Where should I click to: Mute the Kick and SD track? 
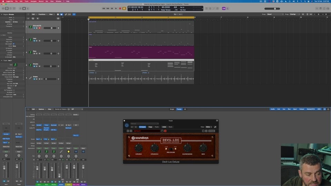click(34, 28)
